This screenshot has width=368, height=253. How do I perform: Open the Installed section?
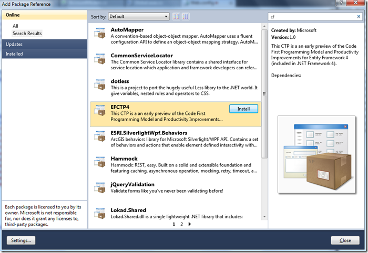44,54
